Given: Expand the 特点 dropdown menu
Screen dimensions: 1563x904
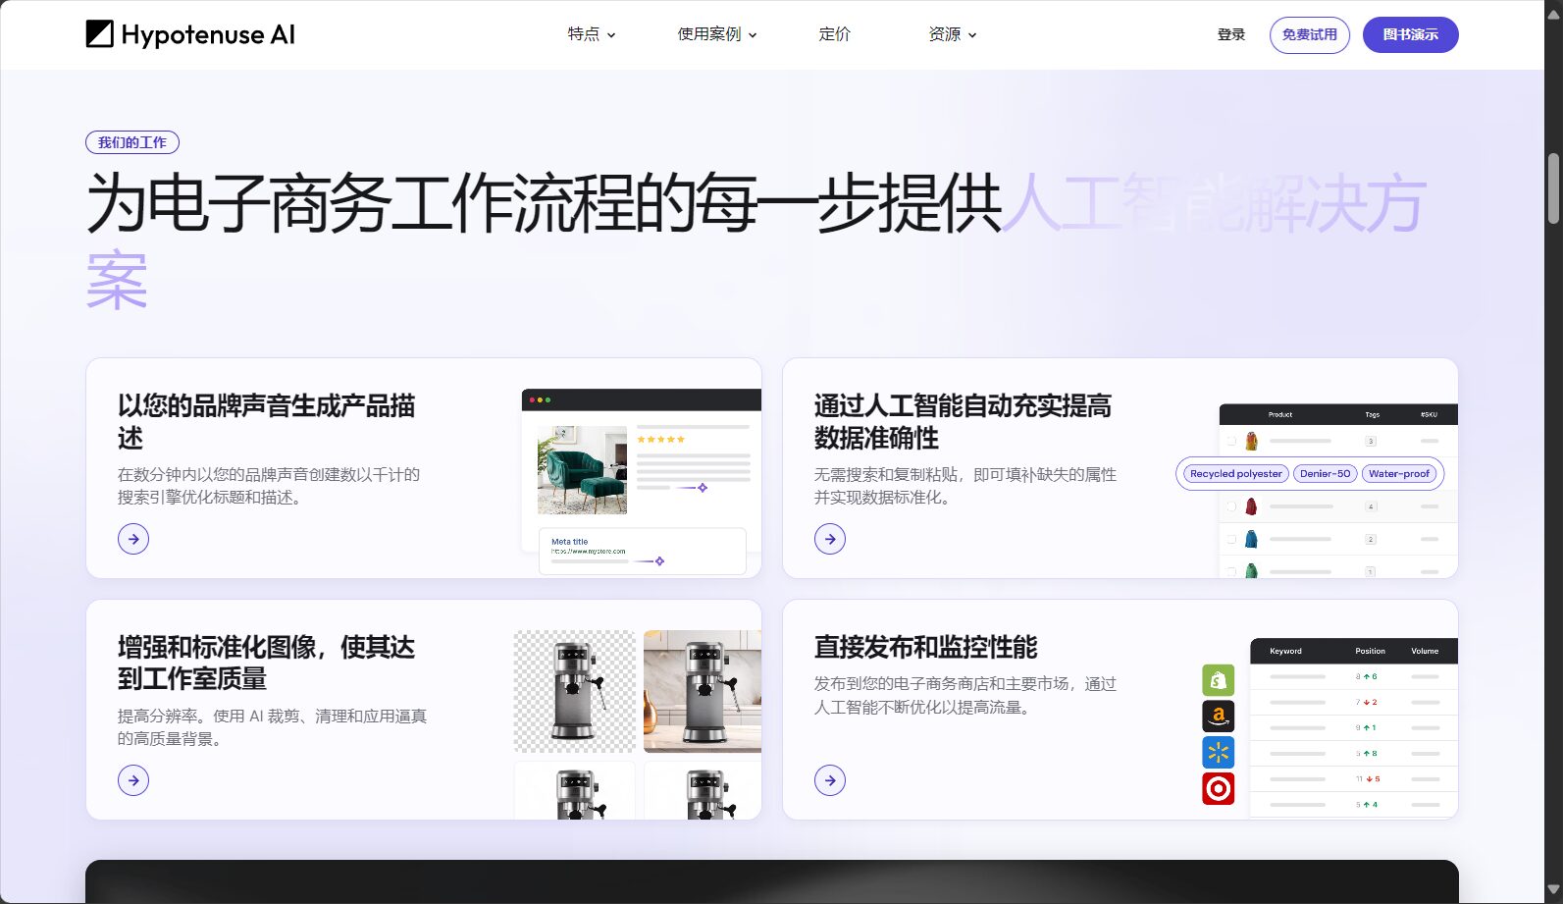Looking at the screenshot, I should pyautogui.click(x=592, y=34).
